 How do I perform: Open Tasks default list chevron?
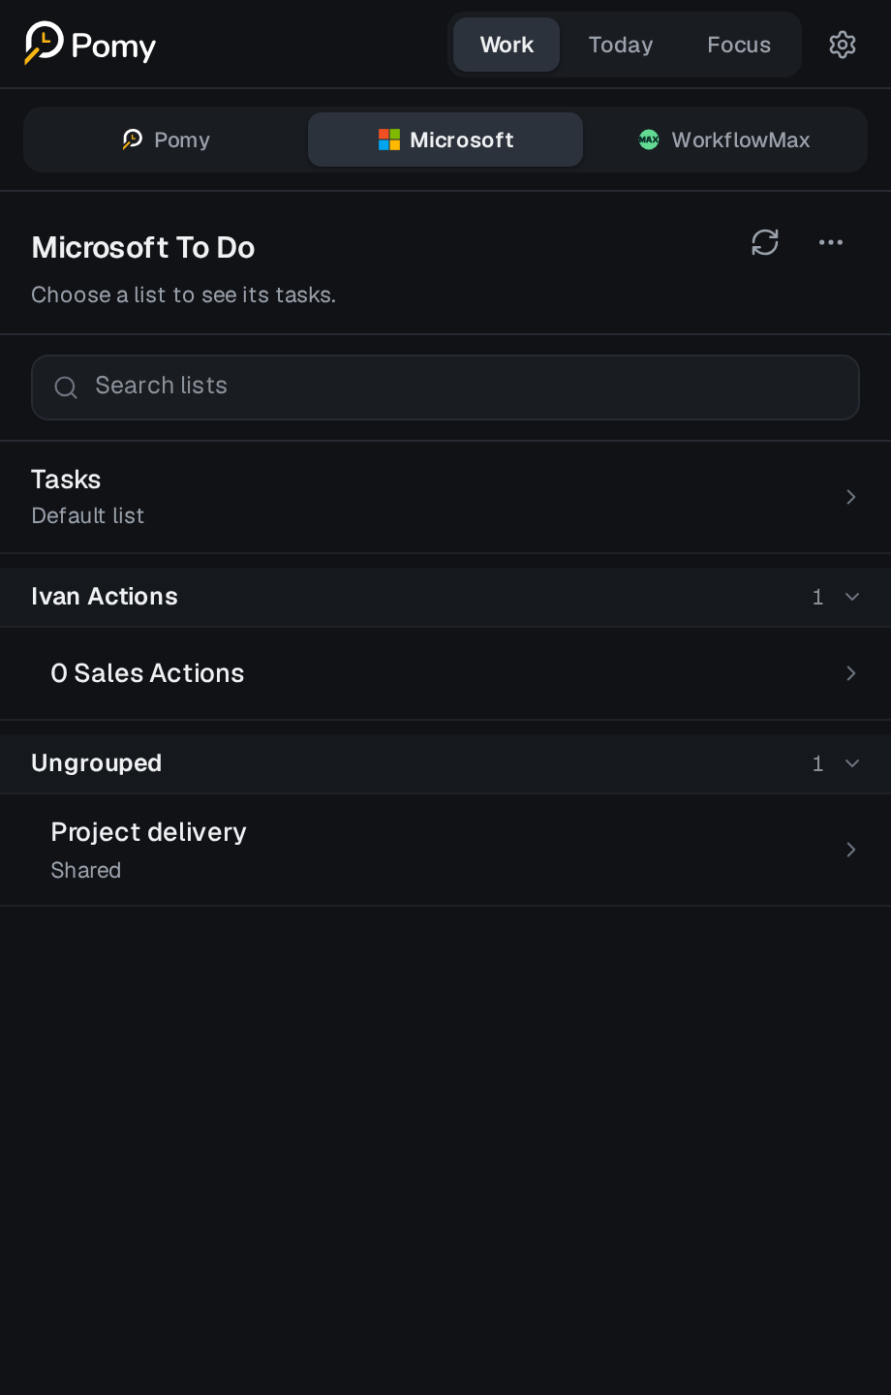pyautogui.click(x=851, y=497)
